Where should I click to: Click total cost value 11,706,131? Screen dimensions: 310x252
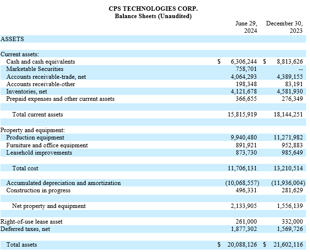click(242, 168)
